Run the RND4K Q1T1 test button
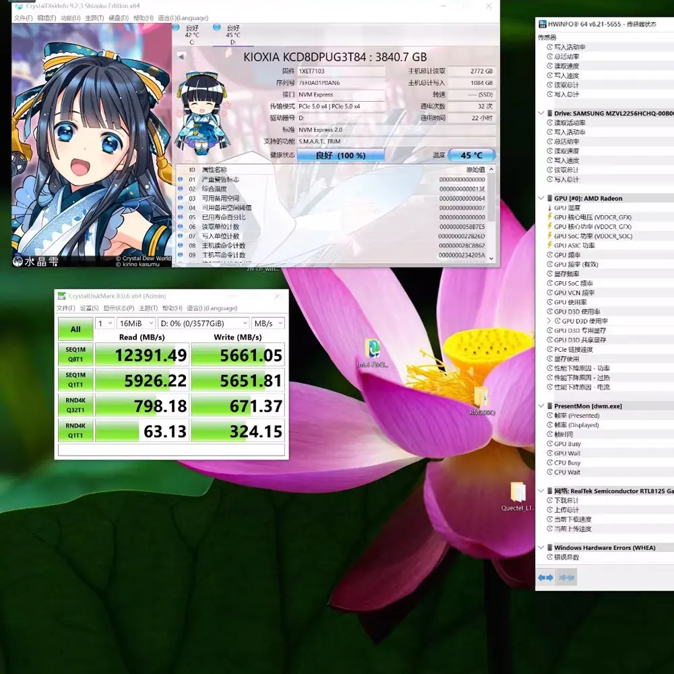 75,431
